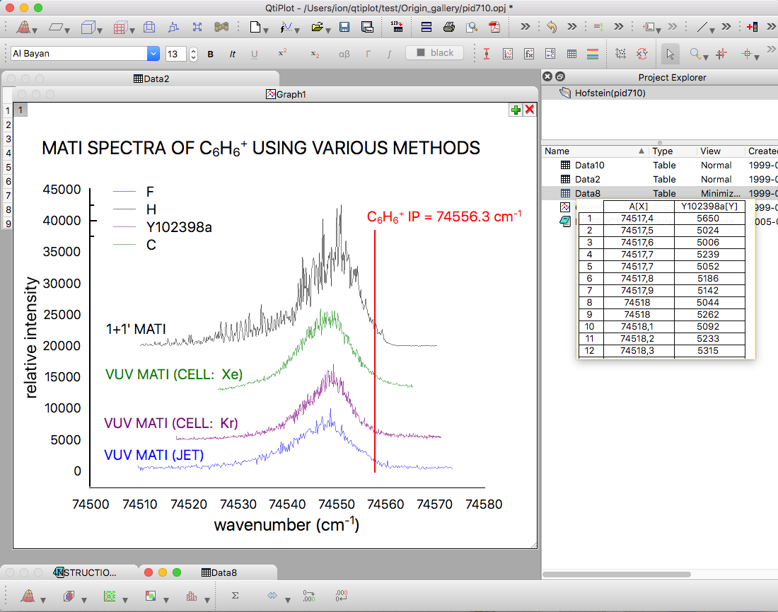Toggle bold text formatting
778x612 pixels.
(210, 54)
